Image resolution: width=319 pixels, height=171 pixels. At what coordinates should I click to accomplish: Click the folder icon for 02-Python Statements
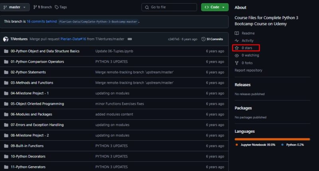point(6,72)
